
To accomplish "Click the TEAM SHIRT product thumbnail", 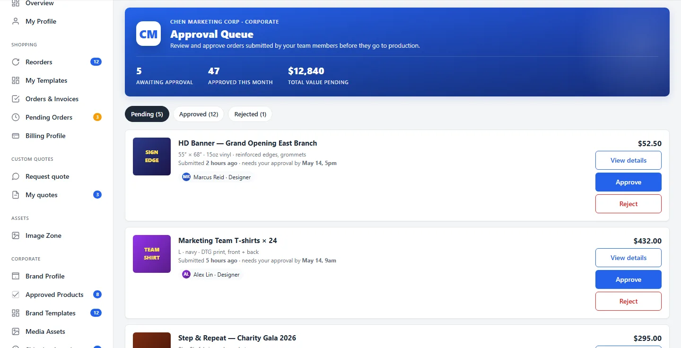I will click(152, 254).
